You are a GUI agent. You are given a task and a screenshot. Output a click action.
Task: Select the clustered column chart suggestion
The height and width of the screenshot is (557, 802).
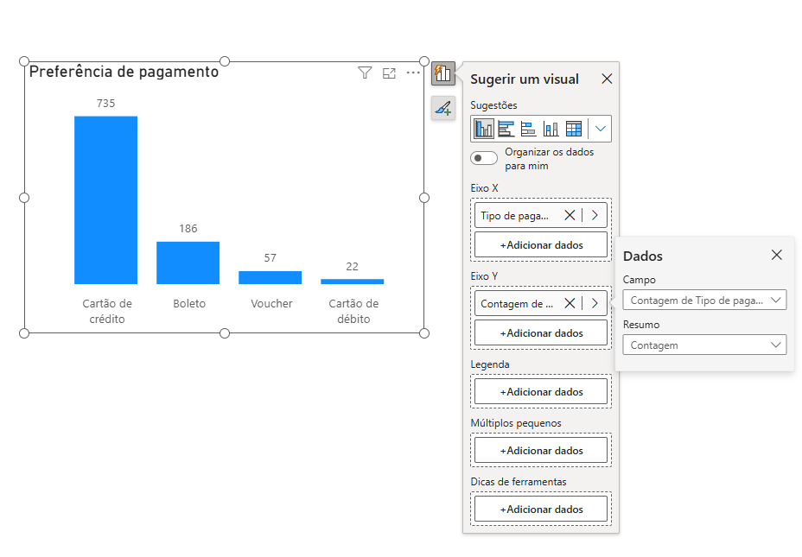pos(483,129)
